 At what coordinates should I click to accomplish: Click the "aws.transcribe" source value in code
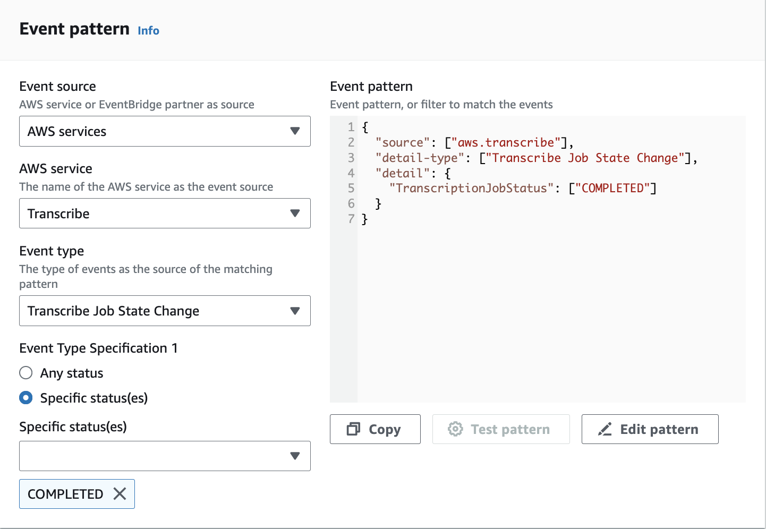[506, 142]
